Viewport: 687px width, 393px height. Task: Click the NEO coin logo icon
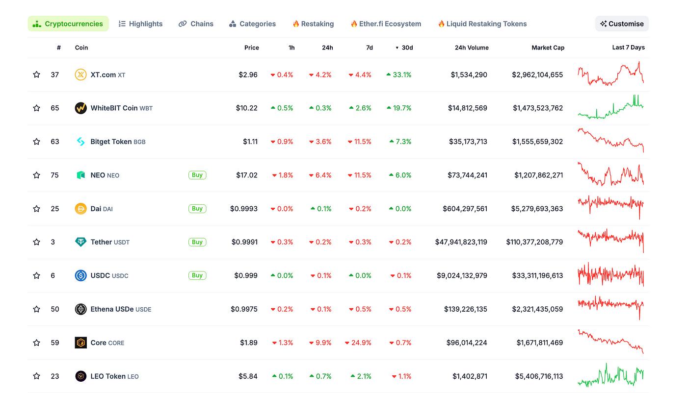(x=80, y=175)
